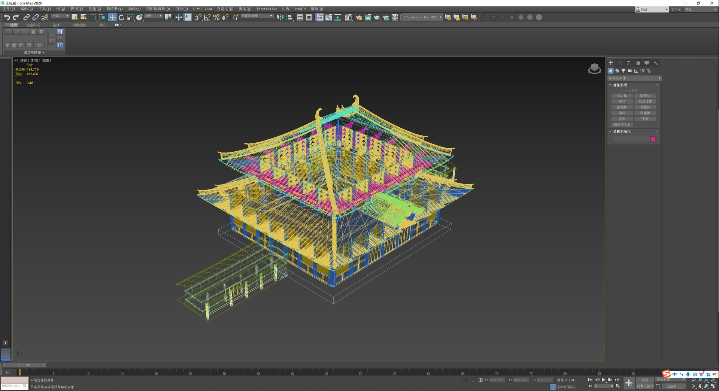Create a 茶壶 teapot primitive

[x=622, y=119]
